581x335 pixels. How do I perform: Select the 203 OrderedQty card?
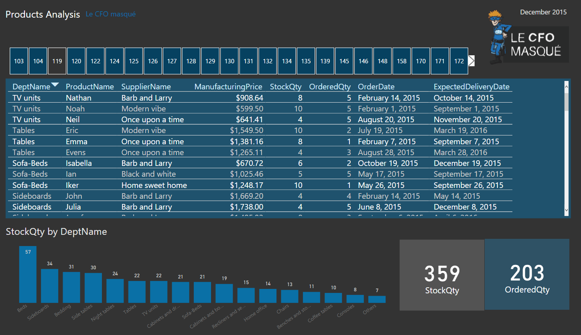click(x=527, y=274)
